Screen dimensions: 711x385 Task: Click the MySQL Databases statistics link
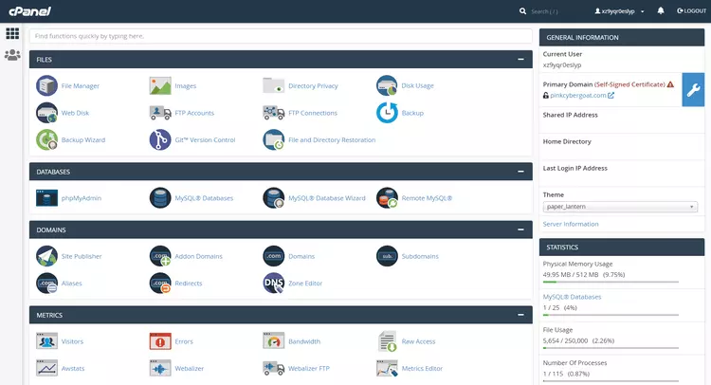tap(572, 297)
